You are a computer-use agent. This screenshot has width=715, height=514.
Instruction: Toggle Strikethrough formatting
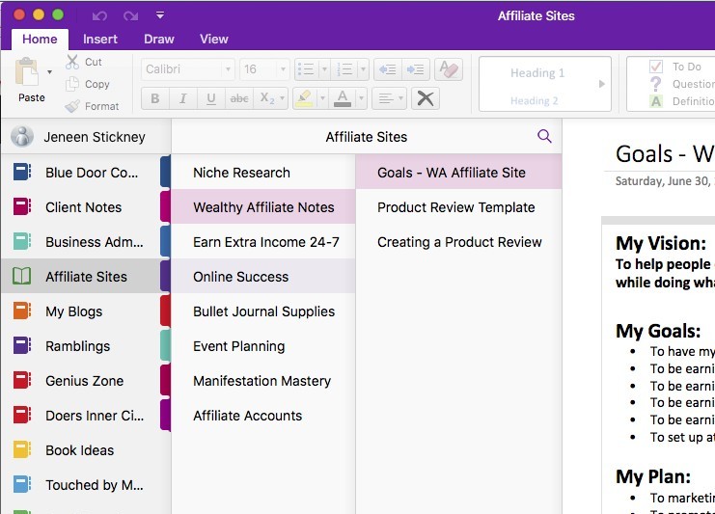pos(239,98)
